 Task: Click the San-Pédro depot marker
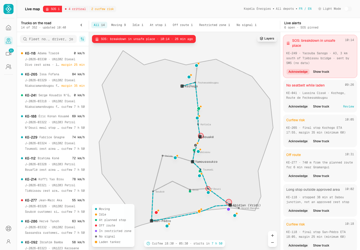click(x=151, y=221)
